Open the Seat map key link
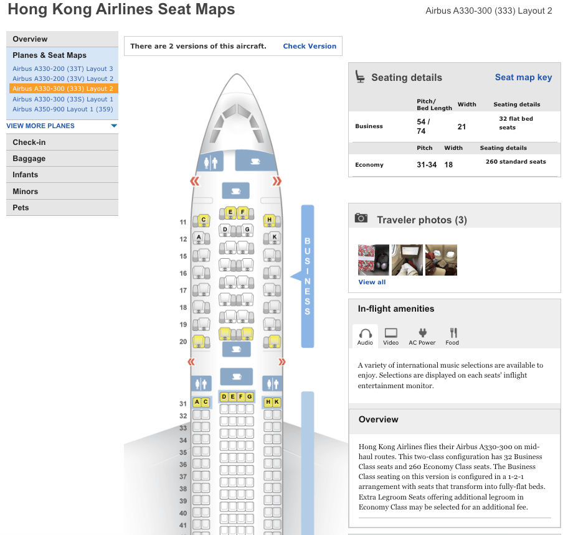Viewport: 568px width, 535px height. (x=523, y=77)
